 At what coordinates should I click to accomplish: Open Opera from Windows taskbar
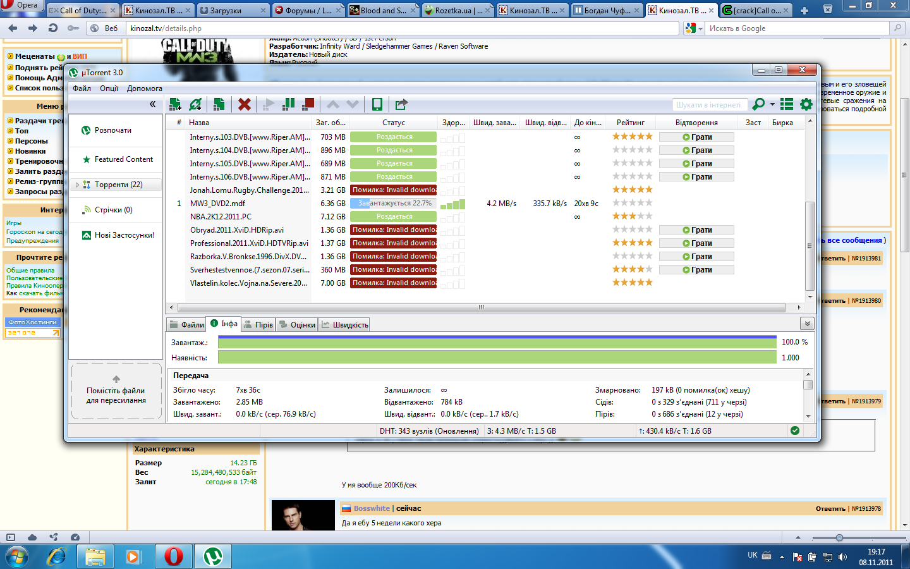[173, 556]
